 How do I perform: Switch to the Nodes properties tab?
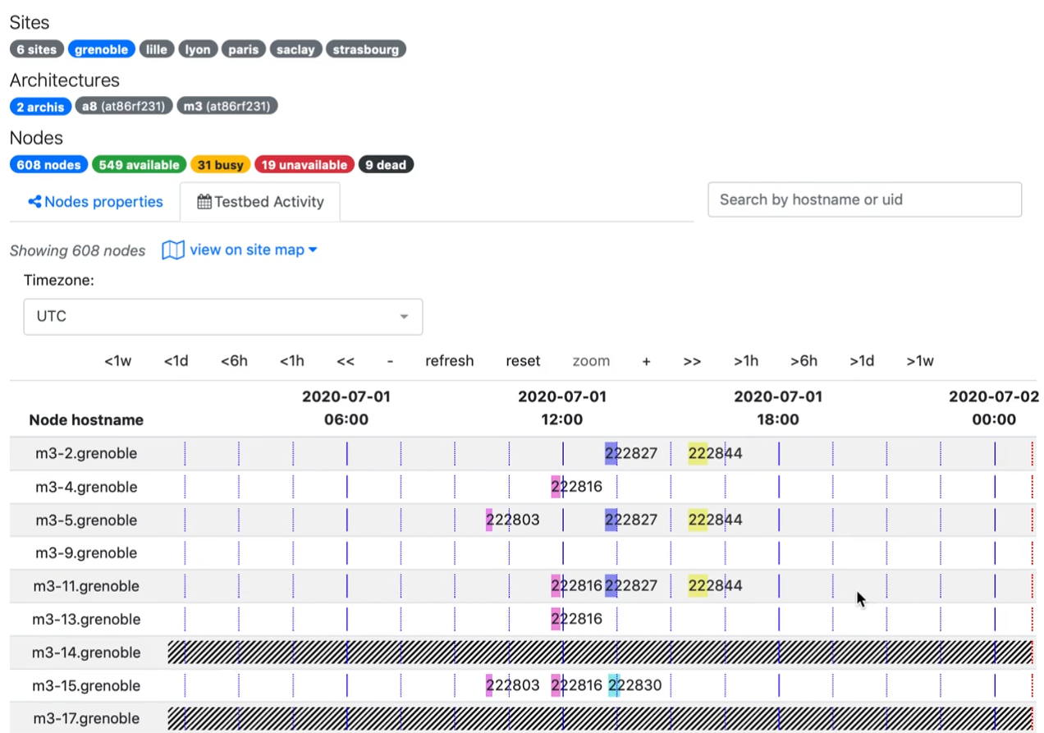click(95, 202)
